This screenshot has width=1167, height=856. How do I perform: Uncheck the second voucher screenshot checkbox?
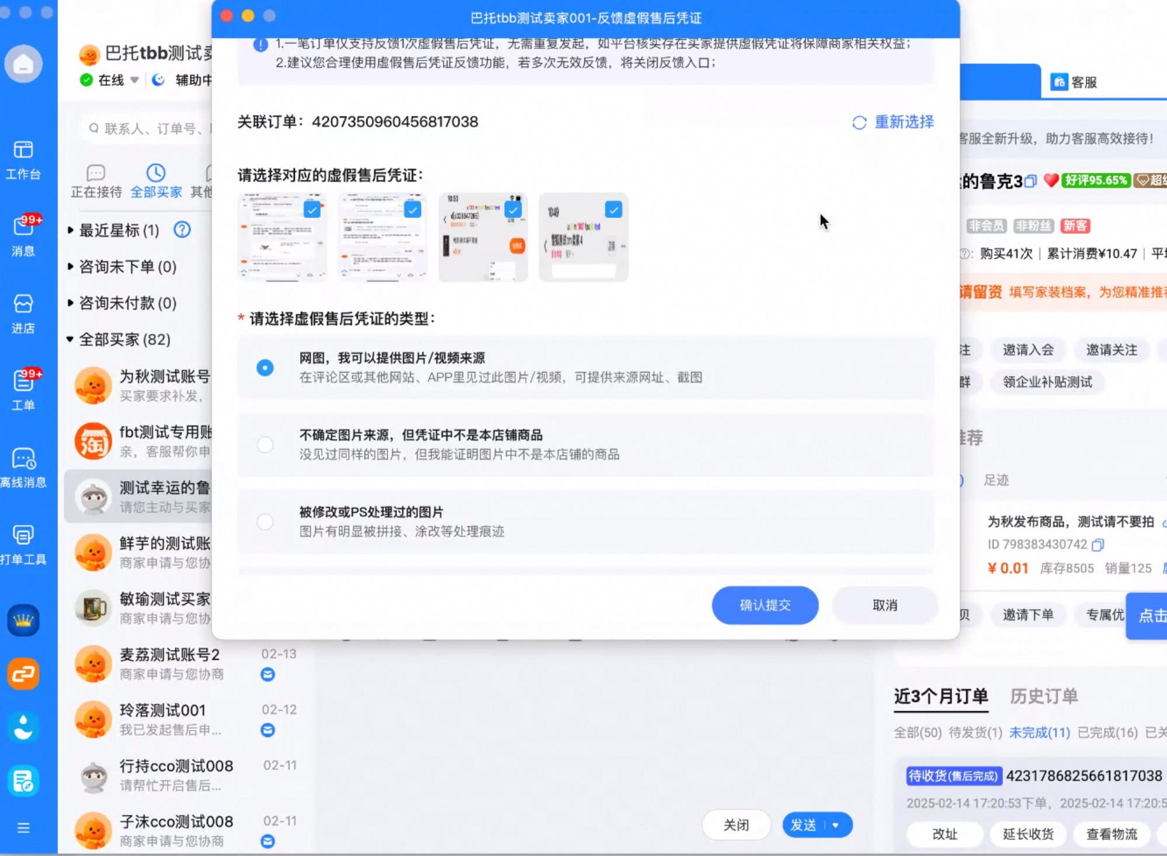[412, 210]
